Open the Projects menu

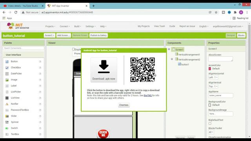(50, 26)
